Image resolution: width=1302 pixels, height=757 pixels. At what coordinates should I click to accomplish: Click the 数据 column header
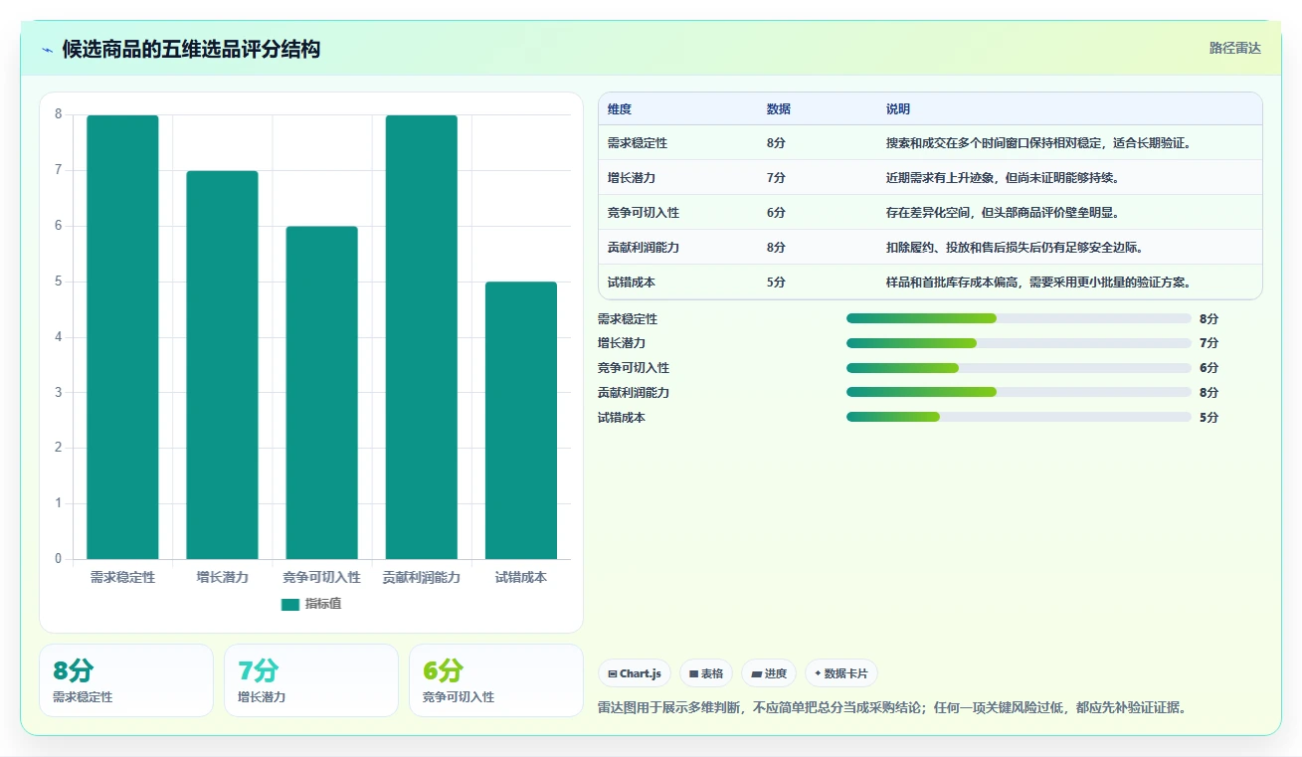tap(779, 109)
